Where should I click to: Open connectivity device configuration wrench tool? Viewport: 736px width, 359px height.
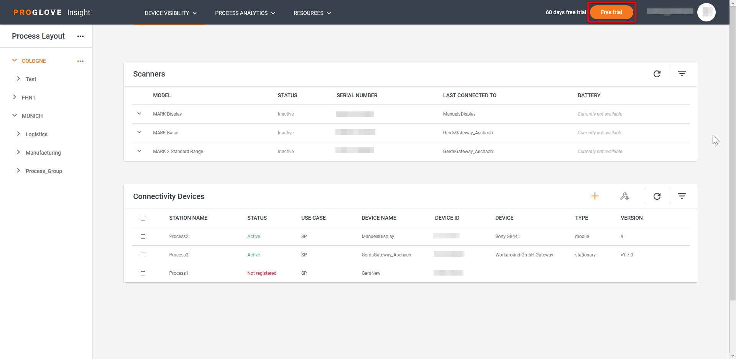pyautogui.click(x=625, y=196)
